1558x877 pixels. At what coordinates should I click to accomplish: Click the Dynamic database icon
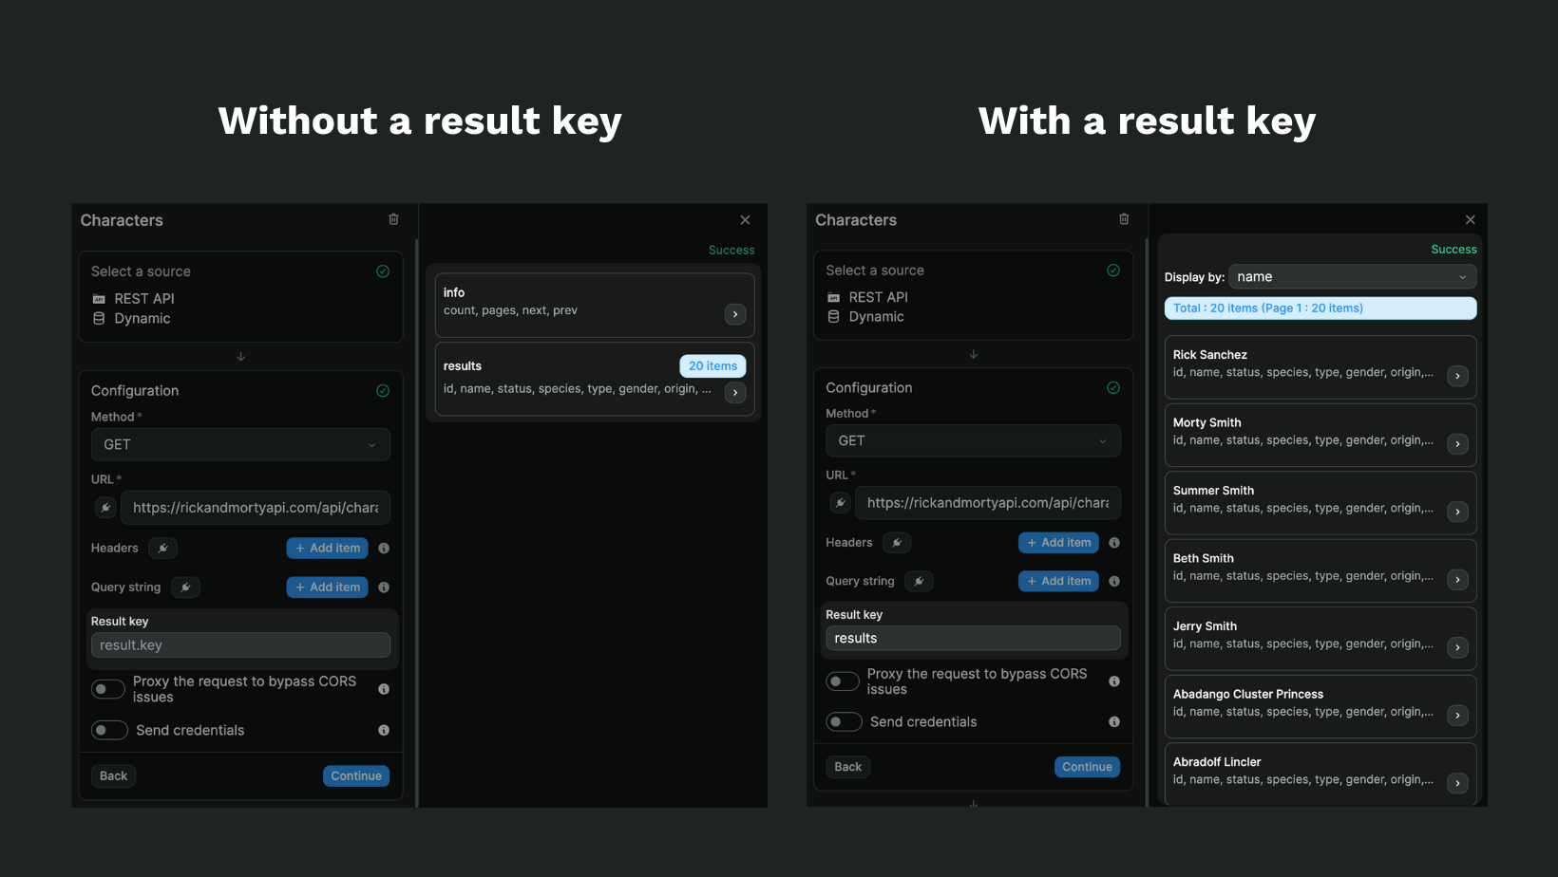pyautogui.click(x=99, y=318)
